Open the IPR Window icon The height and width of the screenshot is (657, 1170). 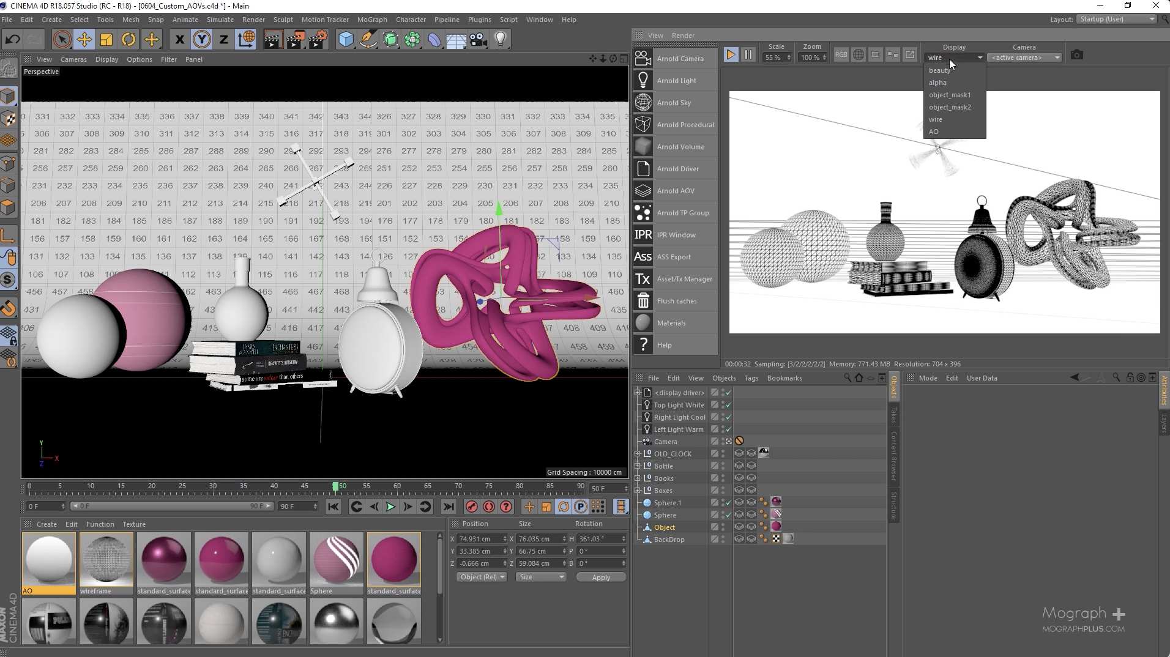click(x=643, y=235)
